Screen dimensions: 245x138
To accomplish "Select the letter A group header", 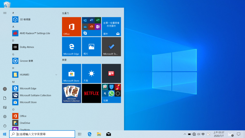I will 13,27.
